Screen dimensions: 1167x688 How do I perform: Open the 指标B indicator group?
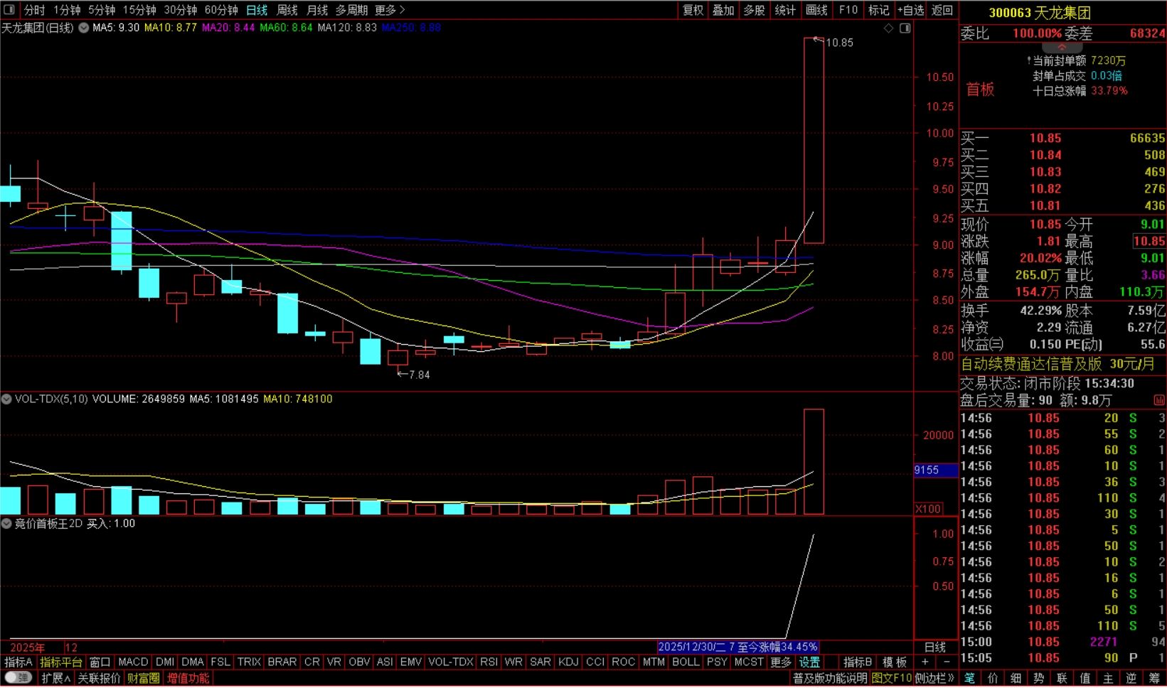858,662
